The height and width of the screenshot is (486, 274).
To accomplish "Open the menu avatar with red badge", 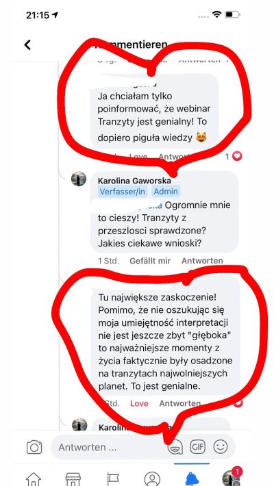I will point(232,477).
